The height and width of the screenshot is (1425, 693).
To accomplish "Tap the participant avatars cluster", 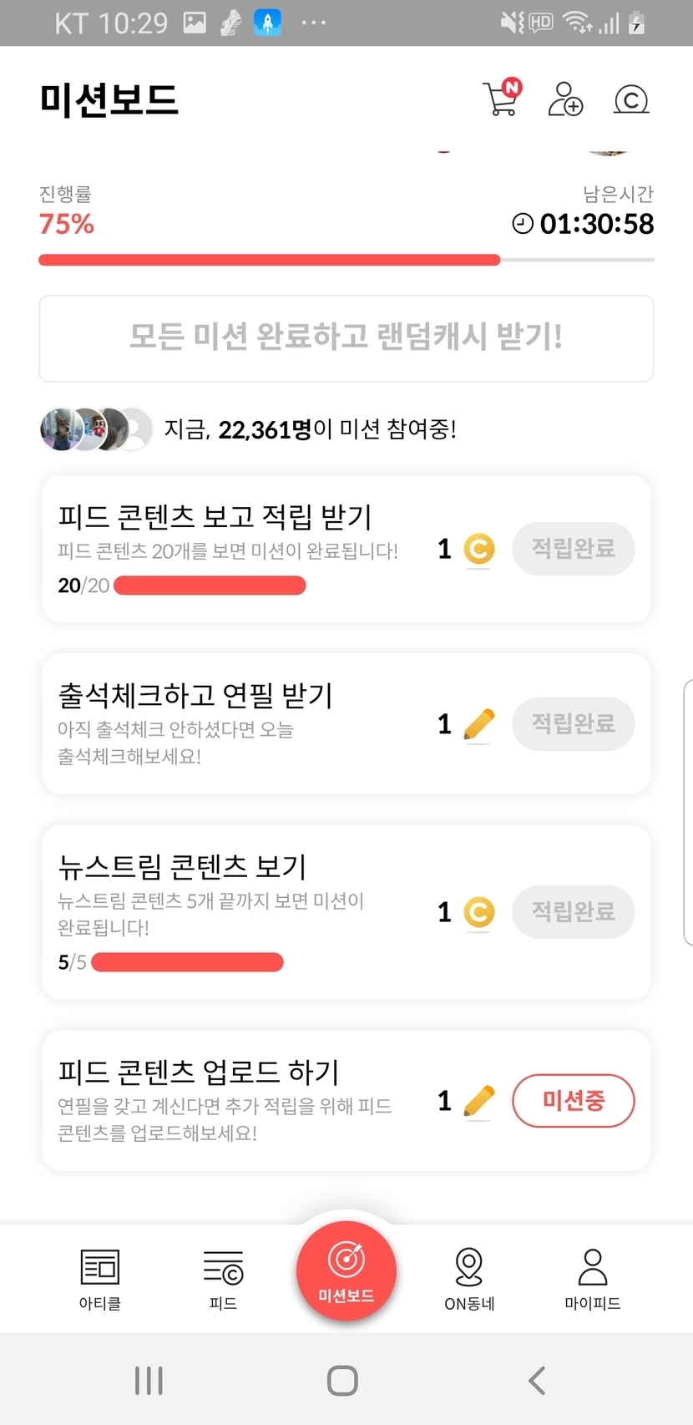I will (x=96, y=429).
